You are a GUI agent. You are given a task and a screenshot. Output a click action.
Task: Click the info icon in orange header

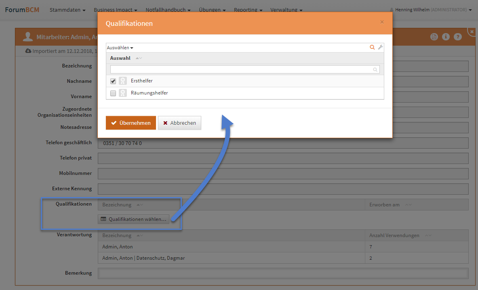click(446, 37)
